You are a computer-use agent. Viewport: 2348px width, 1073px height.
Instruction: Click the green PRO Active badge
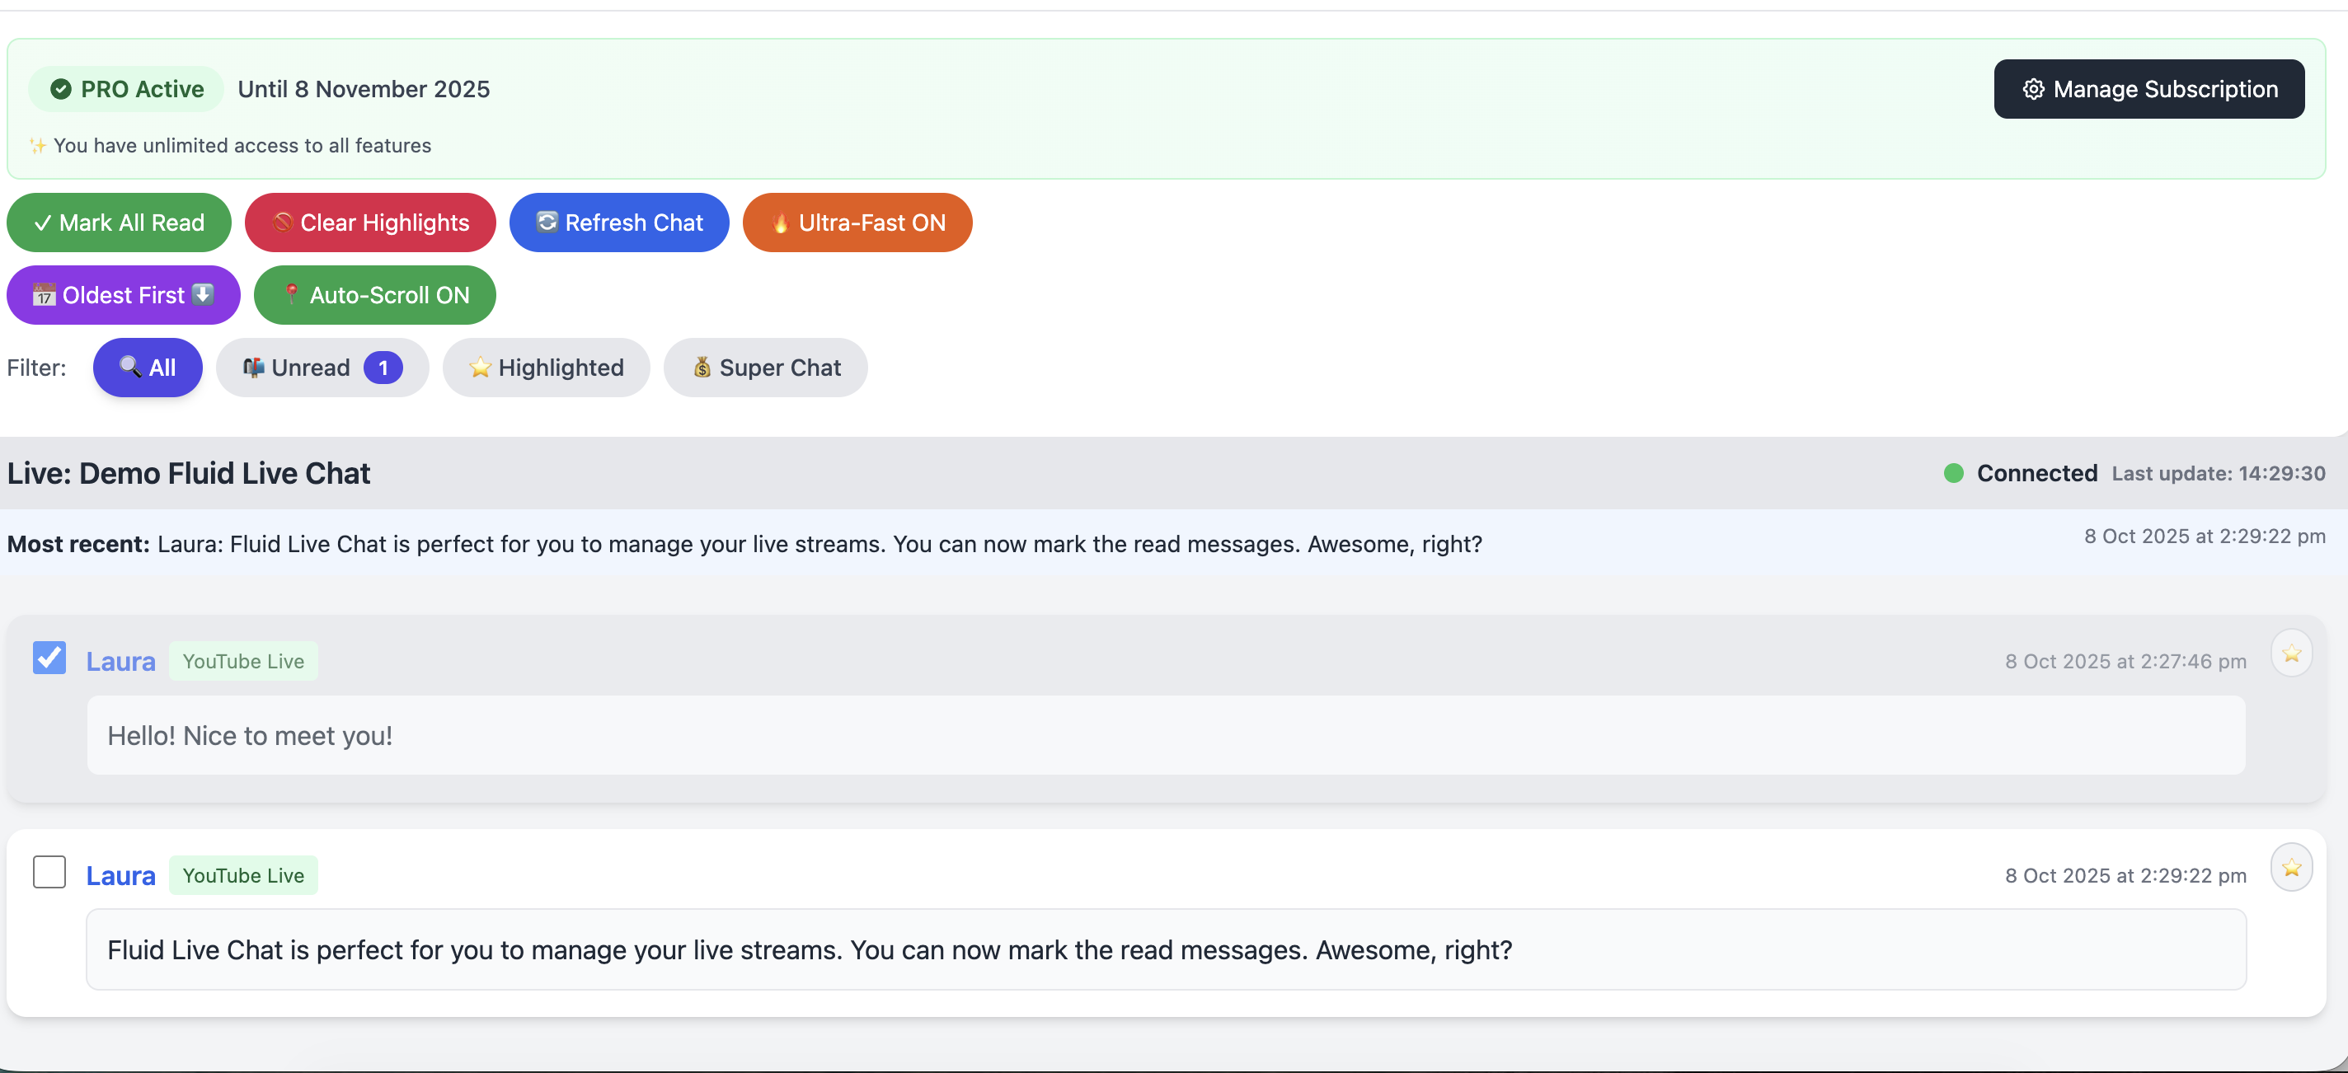pos(126,89)
